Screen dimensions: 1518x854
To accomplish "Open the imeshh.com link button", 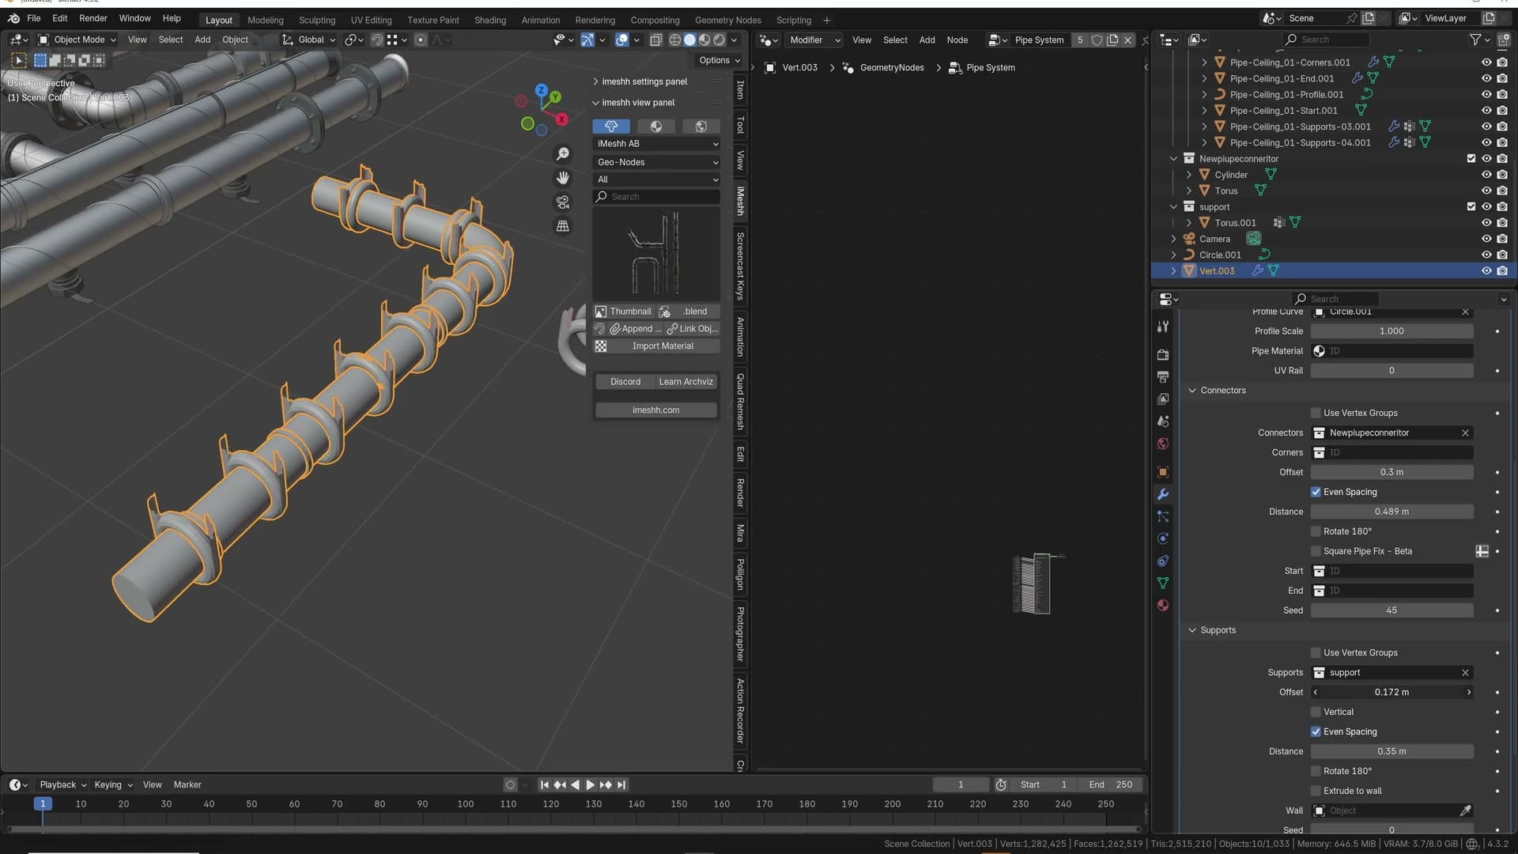I will (x=656, y=410).
